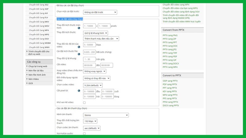Click the video bitrate kbps input field

click(x=89, y=45)
